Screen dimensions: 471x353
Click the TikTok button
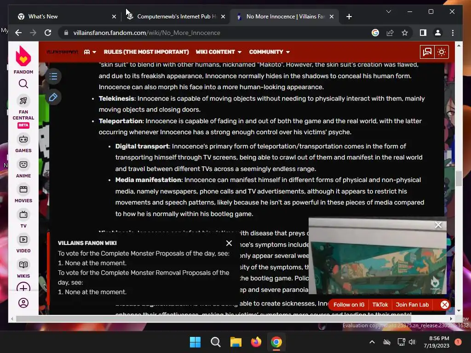[380, 305]
